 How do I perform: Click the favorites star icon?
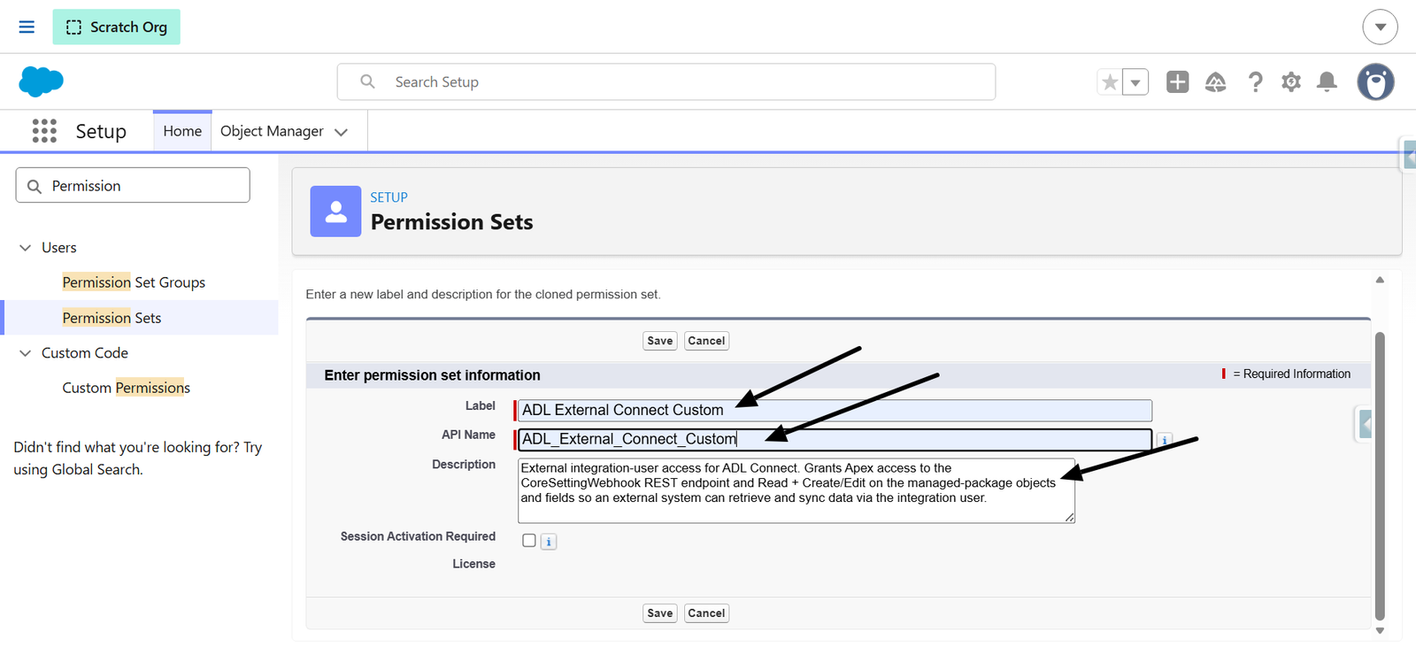tap(1110, 82)
